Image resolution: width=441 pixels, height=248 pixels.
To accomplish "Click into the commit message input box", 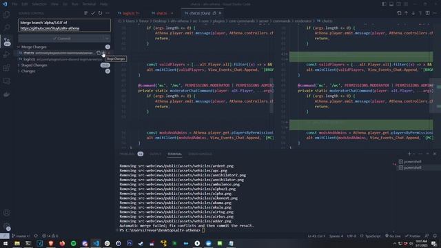I will click(x=64, y=25).
